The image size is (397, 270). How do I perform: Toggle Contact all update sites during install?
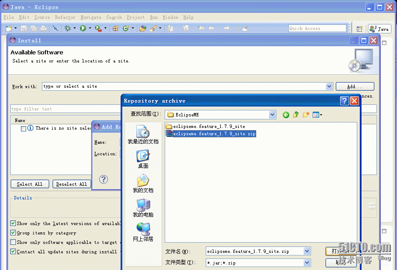13,251
